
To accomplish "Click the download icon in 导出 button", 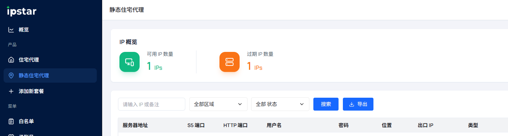I will click(x=352, y=104).
